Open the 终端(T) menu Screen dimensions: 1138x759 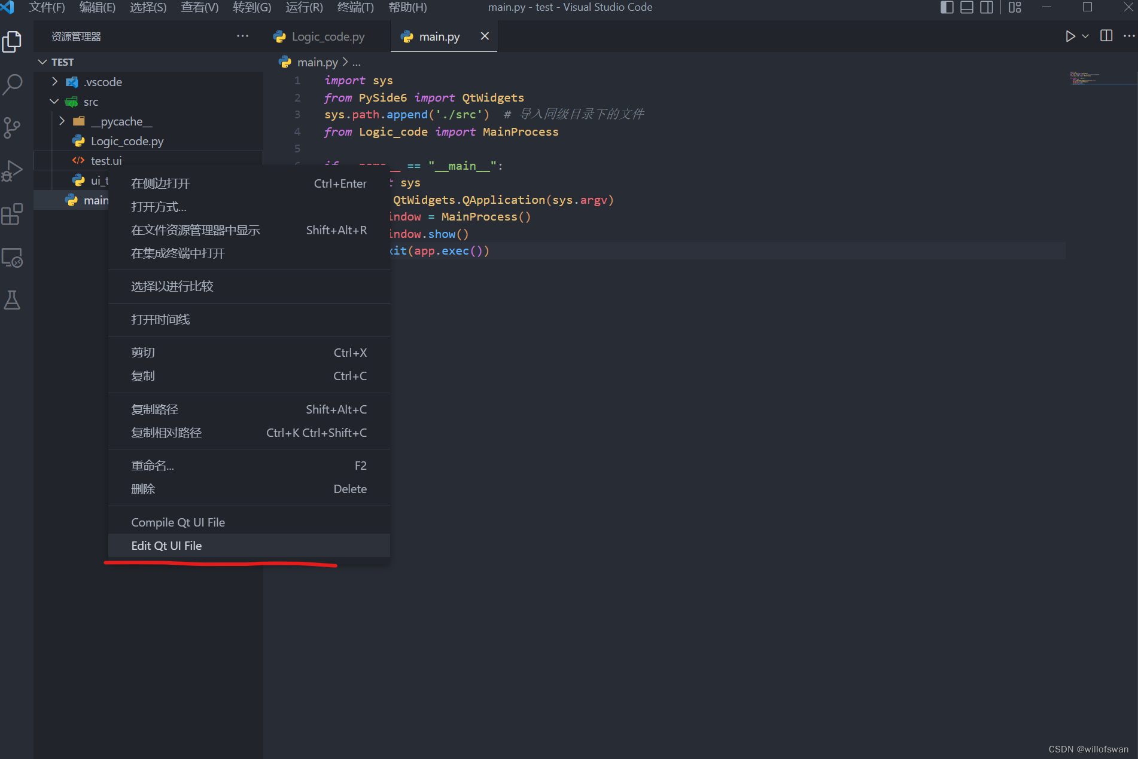[355, 7]
